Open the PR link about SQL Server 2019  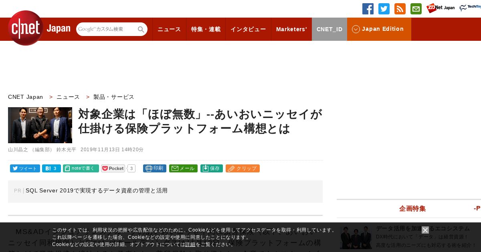(97, 191)
